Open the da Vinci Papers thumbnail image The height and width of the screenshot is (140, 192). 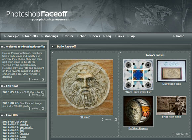(x=138, y=111)
